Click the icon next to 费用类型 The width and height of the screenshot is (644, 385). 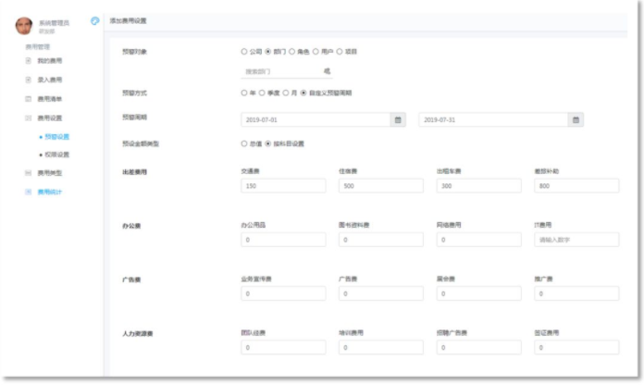29,173
